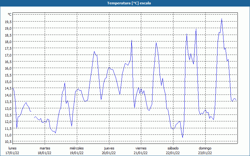Click the 'jueves' day label
The width and height of the screenshot is (250, 156).
pyautogui.click(x=109, y=149)
